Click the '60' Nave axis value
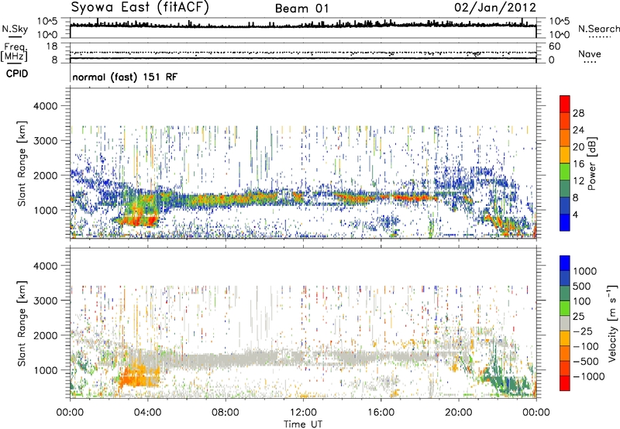Image resolution: width=620 pixels, height=429 pixels. click(555, 46)
